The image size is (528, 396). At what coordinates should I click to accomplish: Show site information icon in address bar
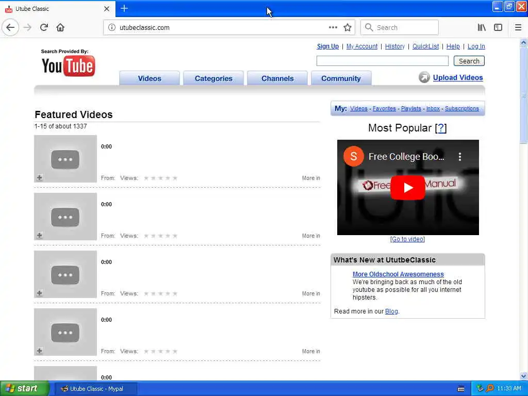point(112,28)
